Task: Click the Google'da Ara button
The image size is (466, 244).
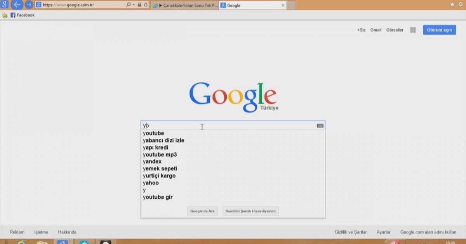Action: coord(202,211)
